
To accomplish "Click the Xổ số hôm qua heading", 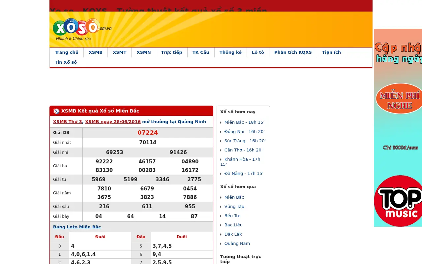I will [238, 187].
